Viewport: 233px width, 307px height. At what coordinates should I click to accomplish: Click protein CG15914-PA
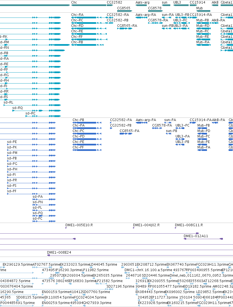[193, 123]
